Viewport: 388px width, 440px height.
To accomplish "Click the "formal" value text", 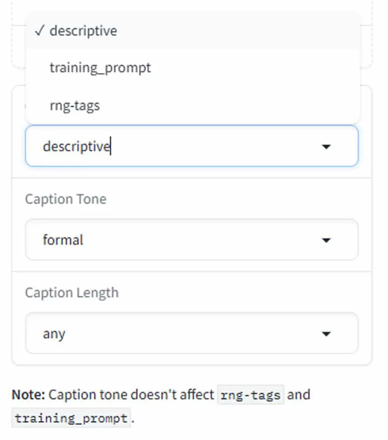I will 63,240.
